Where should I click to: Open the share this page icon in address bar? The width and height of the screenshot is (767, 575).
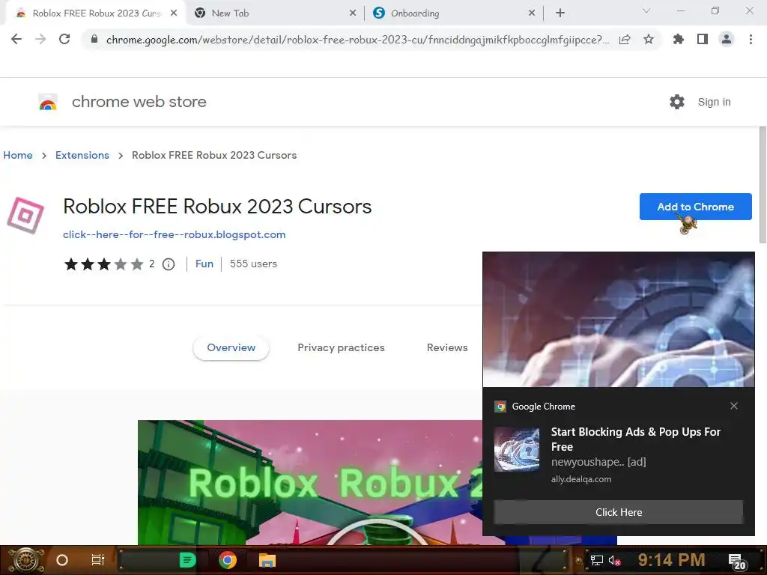click(x=625, y=40)
